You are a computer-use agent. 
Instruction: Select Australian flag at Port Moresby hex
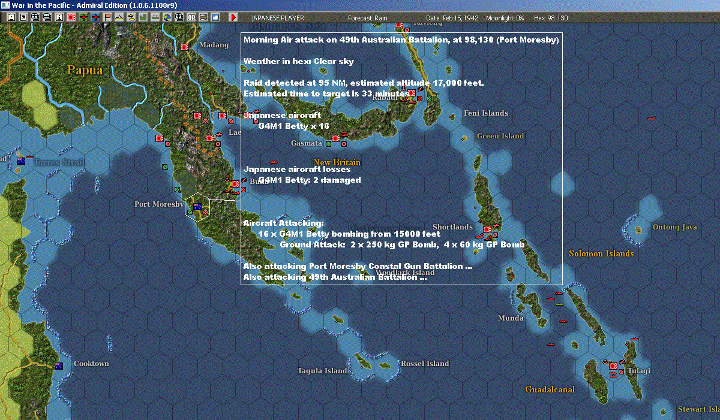pyautogui.click(x=197, y=207)
